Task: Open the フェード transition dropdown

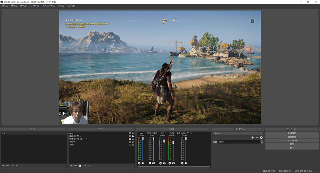Action: pos(237,133)
